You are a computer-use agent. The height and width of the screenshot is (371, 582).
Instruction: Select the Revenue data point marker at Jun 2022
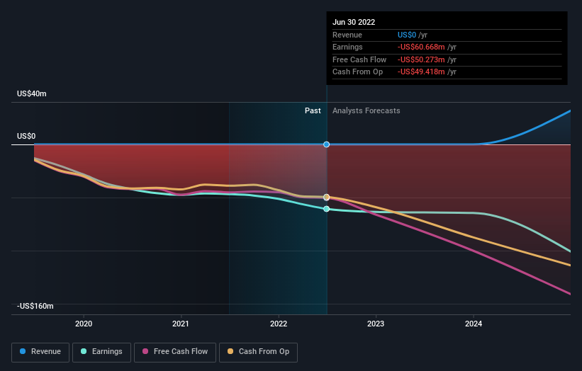(x=326, y=144)
